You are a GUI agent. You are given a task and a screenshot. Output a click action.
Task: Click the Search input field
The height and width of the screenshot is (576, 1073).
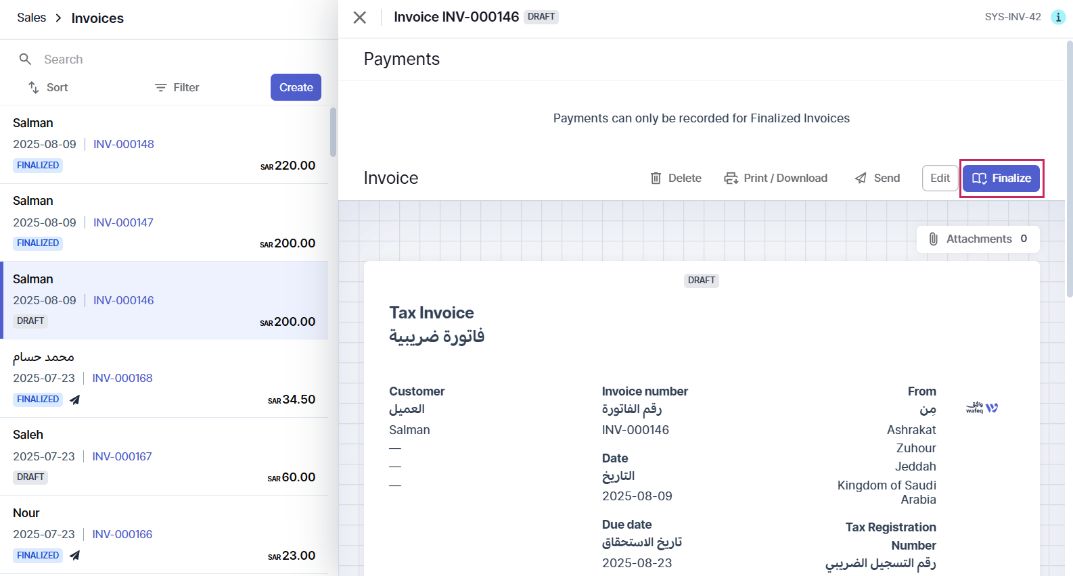tap(176, 59)
